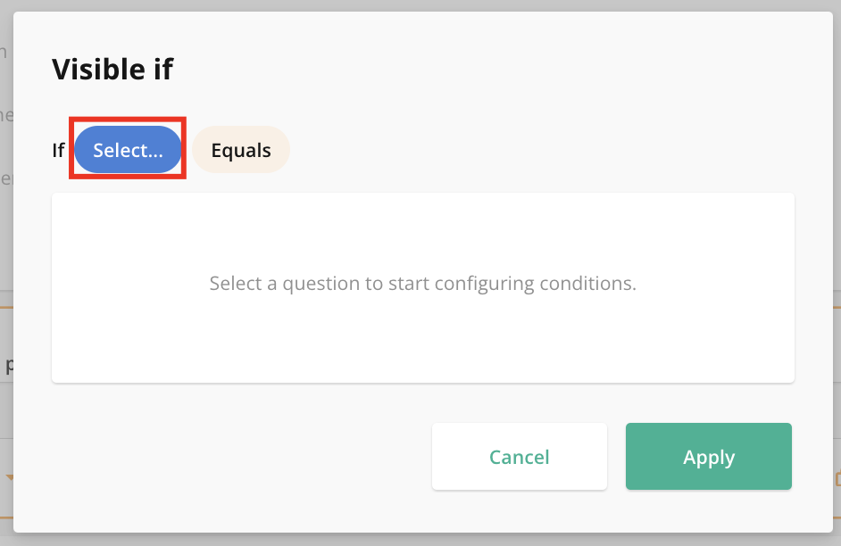Choose Equals as the comparison operator

click(x=240, y=149)
